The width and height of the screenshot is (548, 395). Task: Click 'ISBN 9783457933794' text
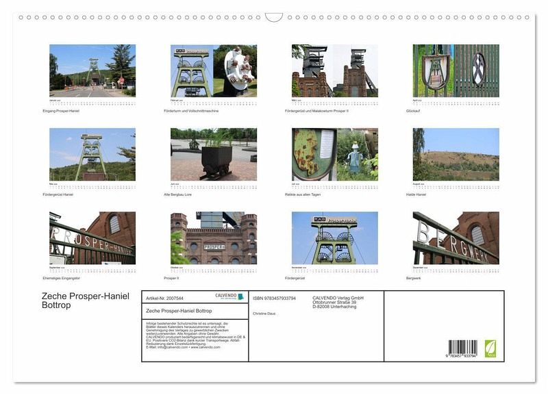(275, 298)
